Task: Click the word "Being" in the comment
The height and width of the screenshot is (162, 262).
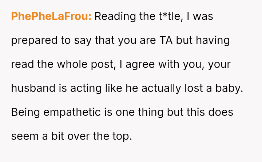Action: point(25,112)
